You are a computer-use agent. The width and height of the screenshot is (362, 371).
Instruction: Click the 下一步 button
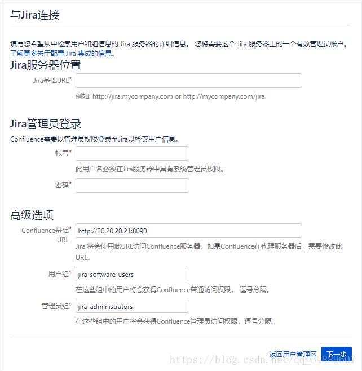point(337,355)
